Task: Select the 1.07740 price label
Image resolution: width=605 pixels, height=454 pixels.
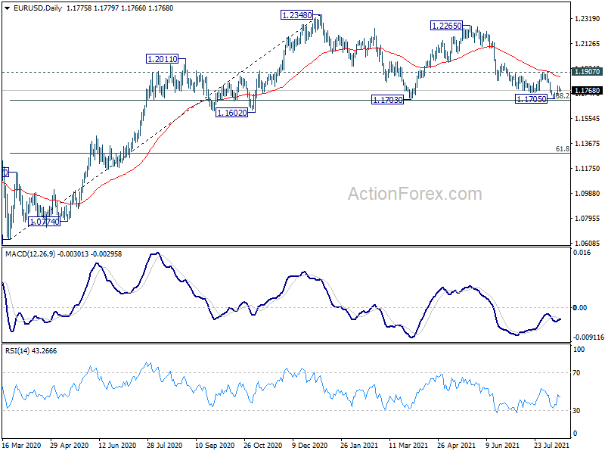Action: tap(45, 222)
